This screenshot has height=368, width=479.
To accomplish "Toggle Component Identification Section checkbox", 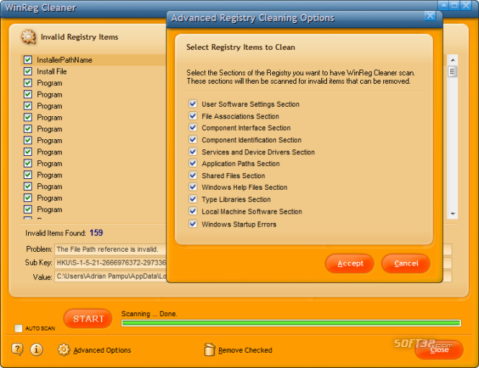I will pyautogui.click(x=193, y=139).
